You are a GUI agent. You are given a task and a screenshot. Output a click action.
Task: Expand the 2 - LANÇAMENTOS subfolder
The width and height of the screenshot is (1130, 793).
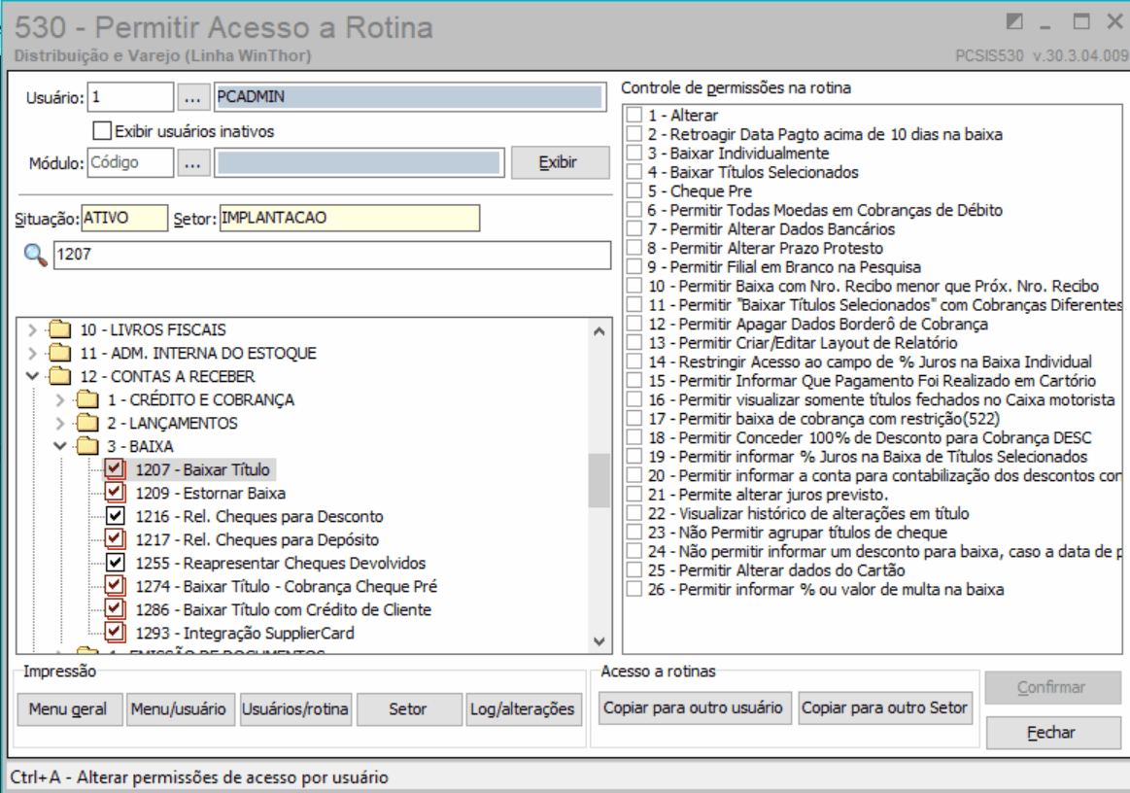(60, 423)
